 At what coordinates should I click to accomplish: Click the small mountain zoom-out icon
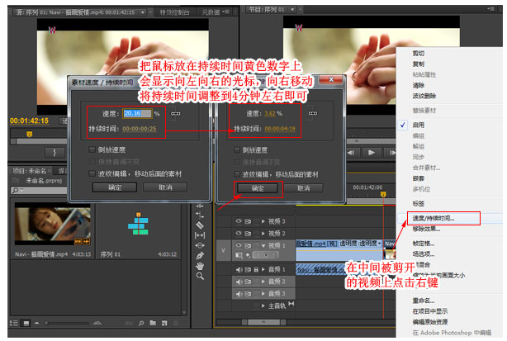tap(36, 323)
